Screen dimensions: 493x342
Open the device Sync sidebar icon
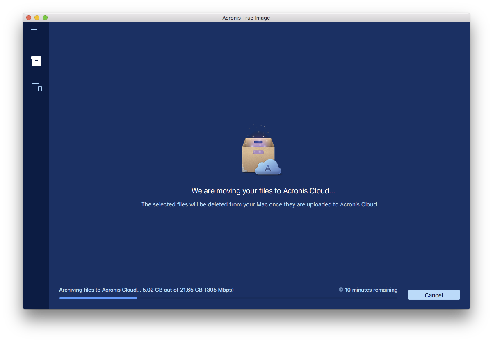click(x=36, y=87)
